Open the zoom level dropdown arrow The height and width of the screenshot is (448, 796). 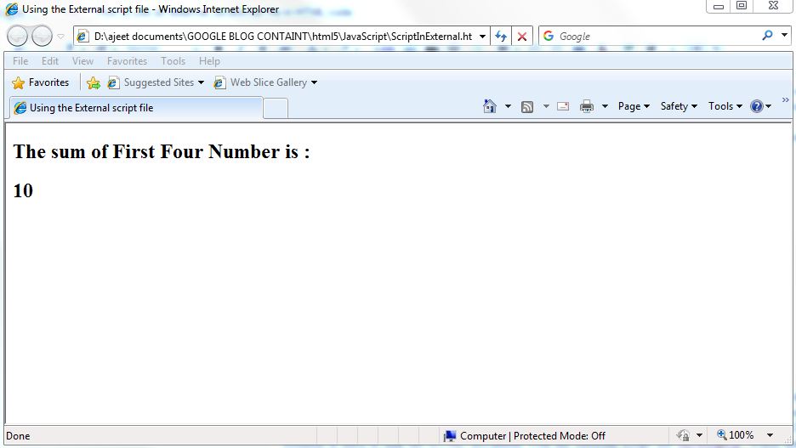click(770, 435)
